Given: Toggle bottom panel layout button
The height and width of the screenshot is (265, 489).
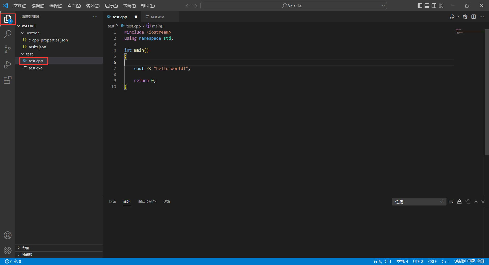Looking at the screenshot, I should click(427, 6).
